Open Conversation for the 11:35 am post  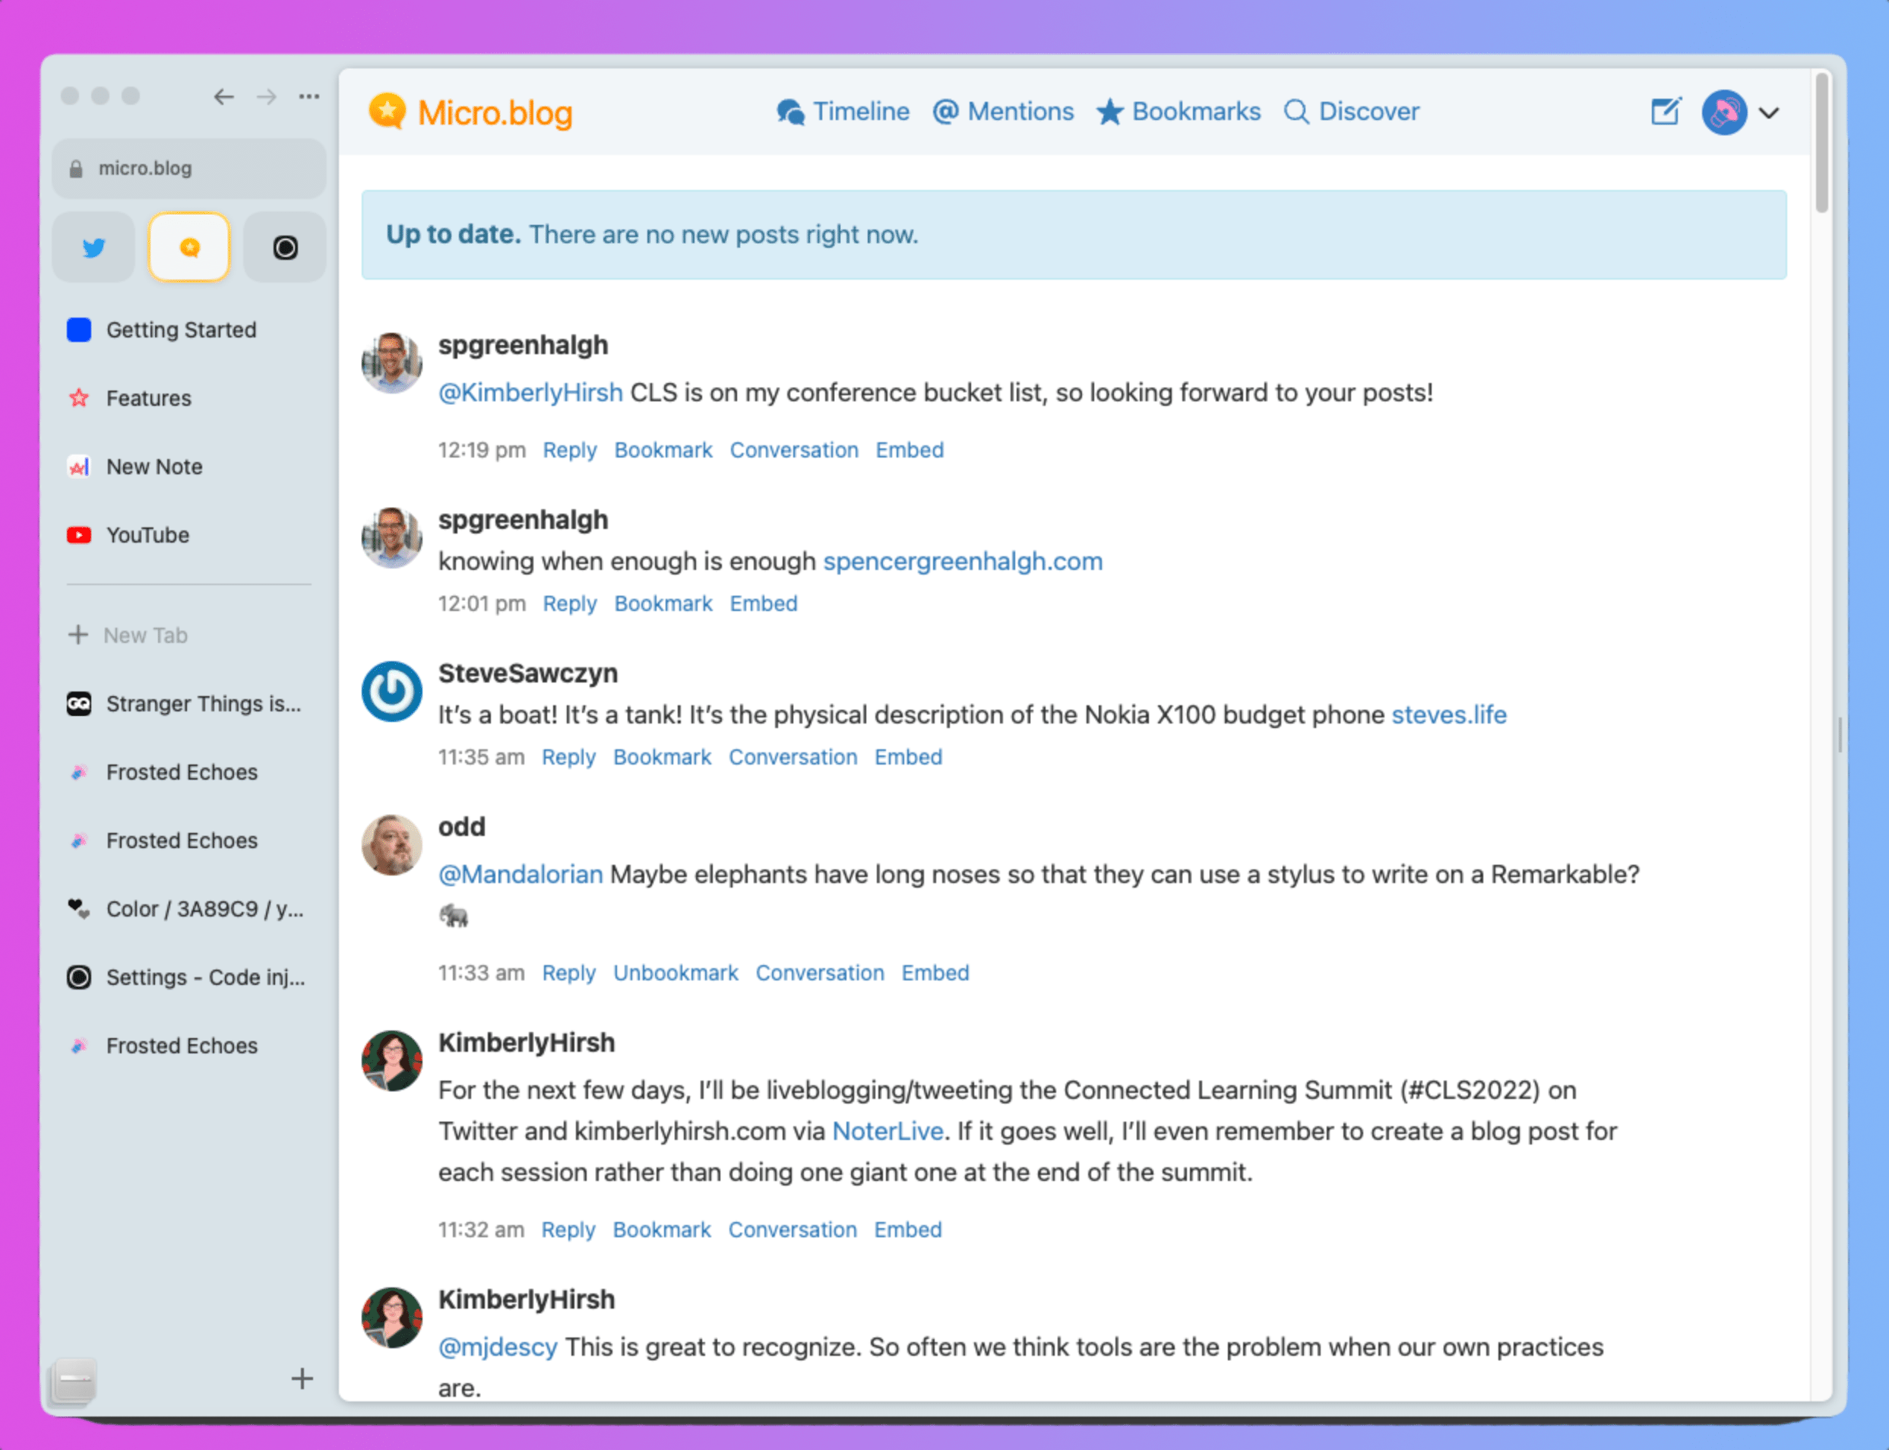coord(793,757)
